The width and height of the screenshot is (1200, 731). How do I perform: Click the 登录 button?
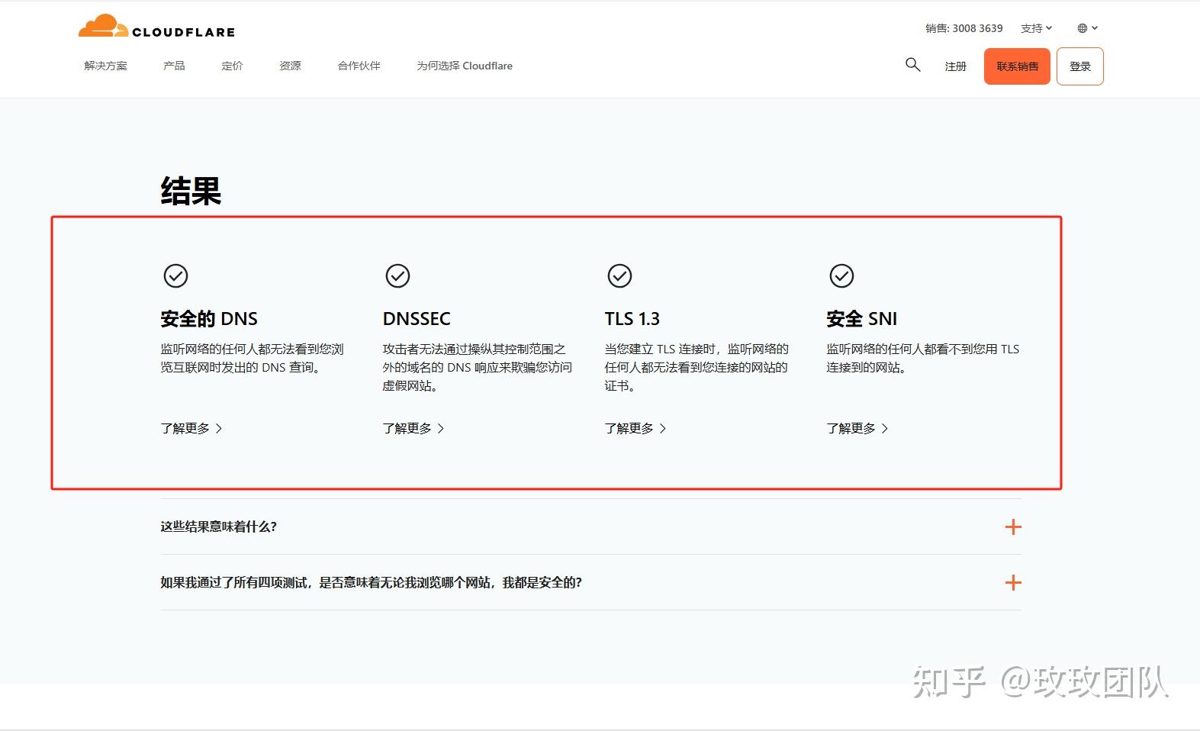coord(1080,66)
